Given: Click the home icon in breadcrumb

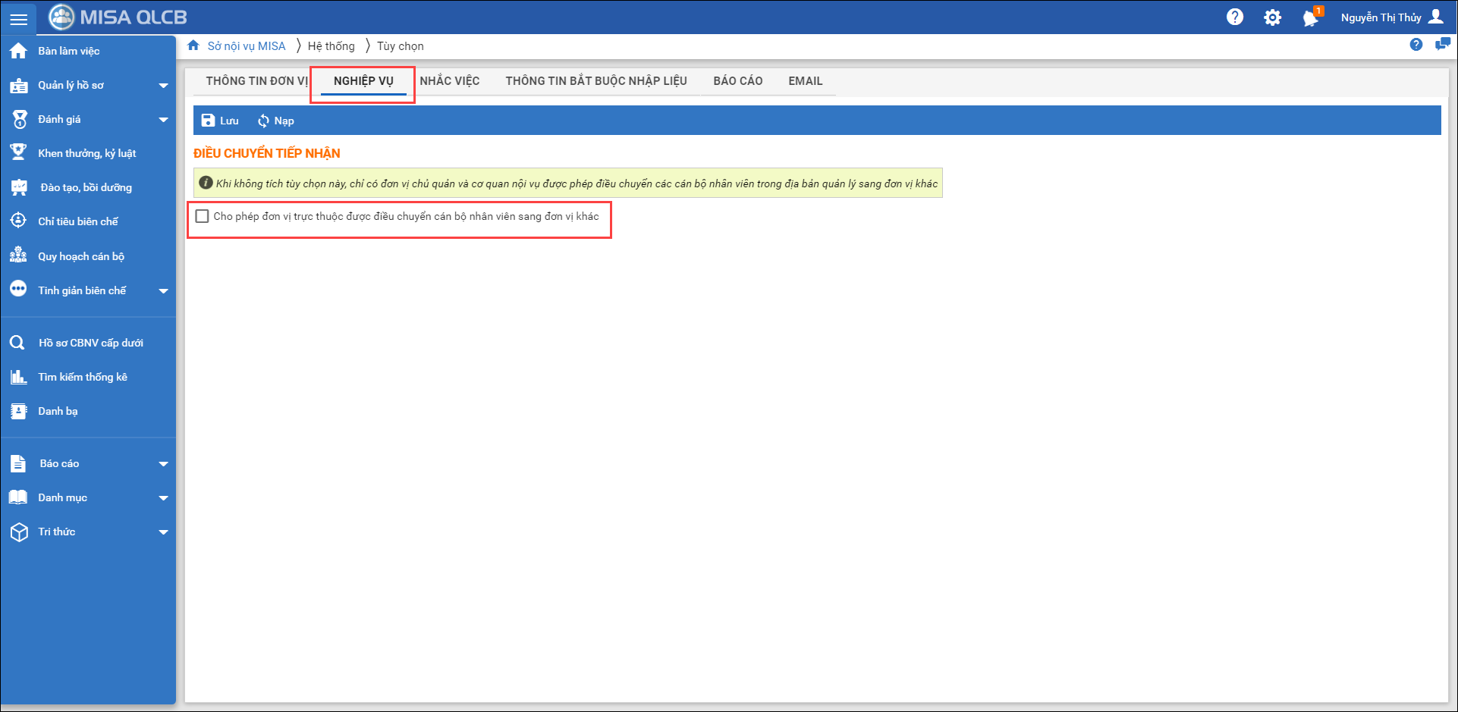Looking at the screenshot, I should click(x=193, y=45).
